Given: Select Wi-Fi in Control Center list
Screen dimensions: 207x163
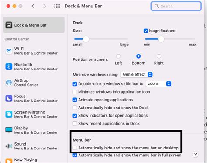Looking at the screenshot, I should (34, 51).
